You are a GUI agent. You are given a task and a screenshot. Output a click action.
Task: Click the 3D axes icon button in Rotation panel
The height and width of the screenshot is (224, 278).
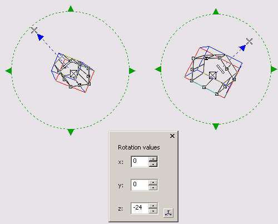point(168,213)
